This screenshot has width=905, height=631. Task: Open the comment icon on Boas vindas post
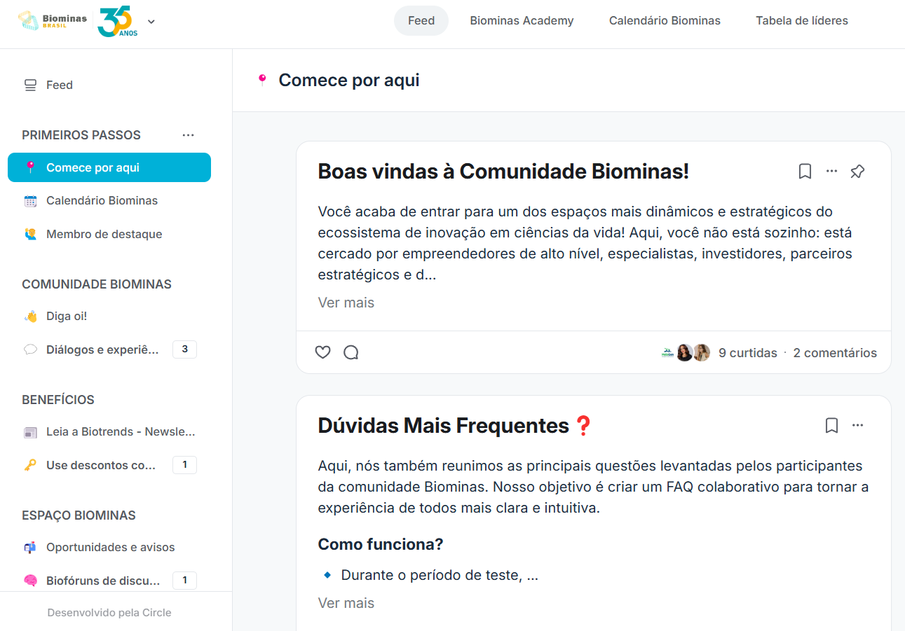(x=351, y=352)
